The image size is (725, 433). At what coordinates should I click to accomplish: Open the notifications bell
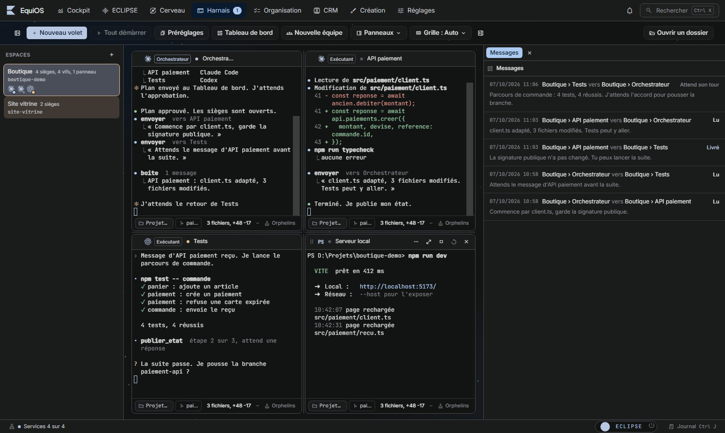pyautogui.click(x=630, y=11)
